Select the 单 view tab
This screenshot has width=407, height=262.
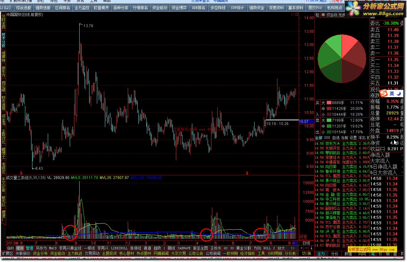[x=323, y=15]
